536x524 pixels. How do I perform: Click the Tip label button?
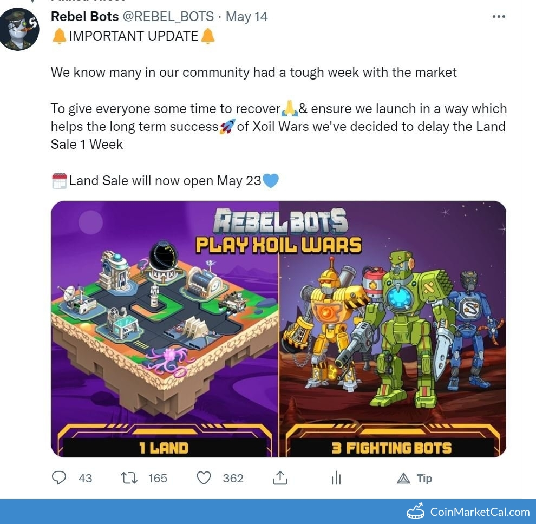(x=424, y=478)
